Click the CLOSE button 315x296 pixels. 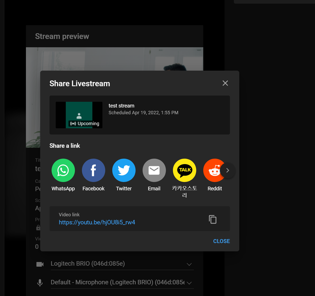[x=221, y=241]
